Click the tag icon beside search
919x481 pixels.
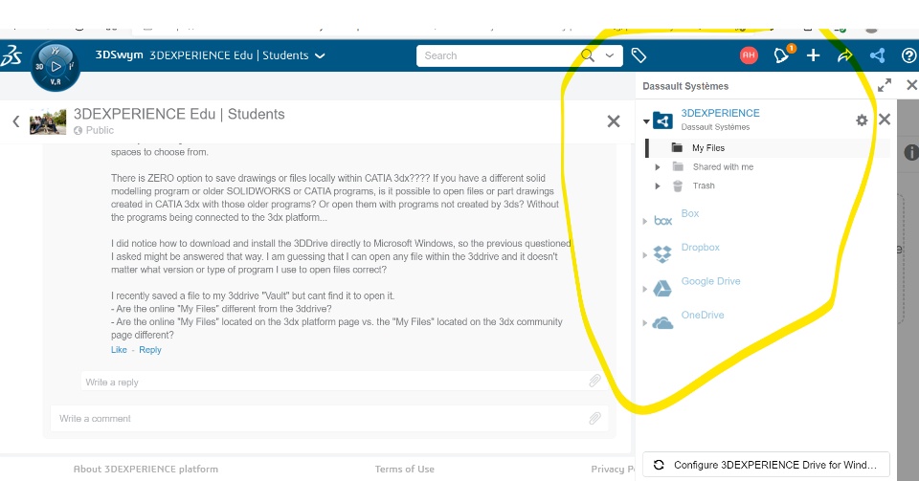(639, 55)
